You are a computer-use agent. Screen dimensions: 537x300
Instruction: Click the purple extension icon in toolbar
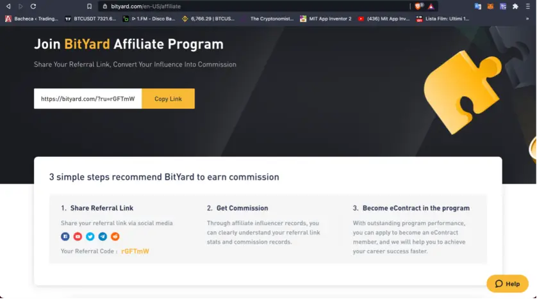click(x=503, y=6)
